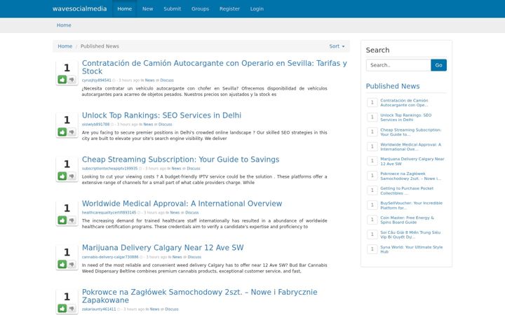The height and width of the screenshot is (315, 505).
Task: Downvote the Contratación de Camión Autocargante post
Action: [72, 79]
